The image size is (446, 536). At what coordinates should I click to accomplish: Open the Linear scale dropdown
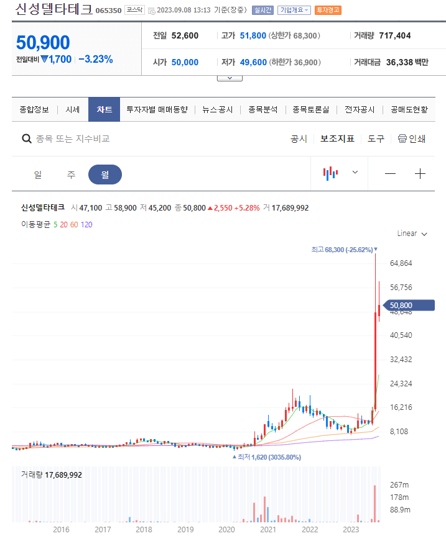click(412, 234)
